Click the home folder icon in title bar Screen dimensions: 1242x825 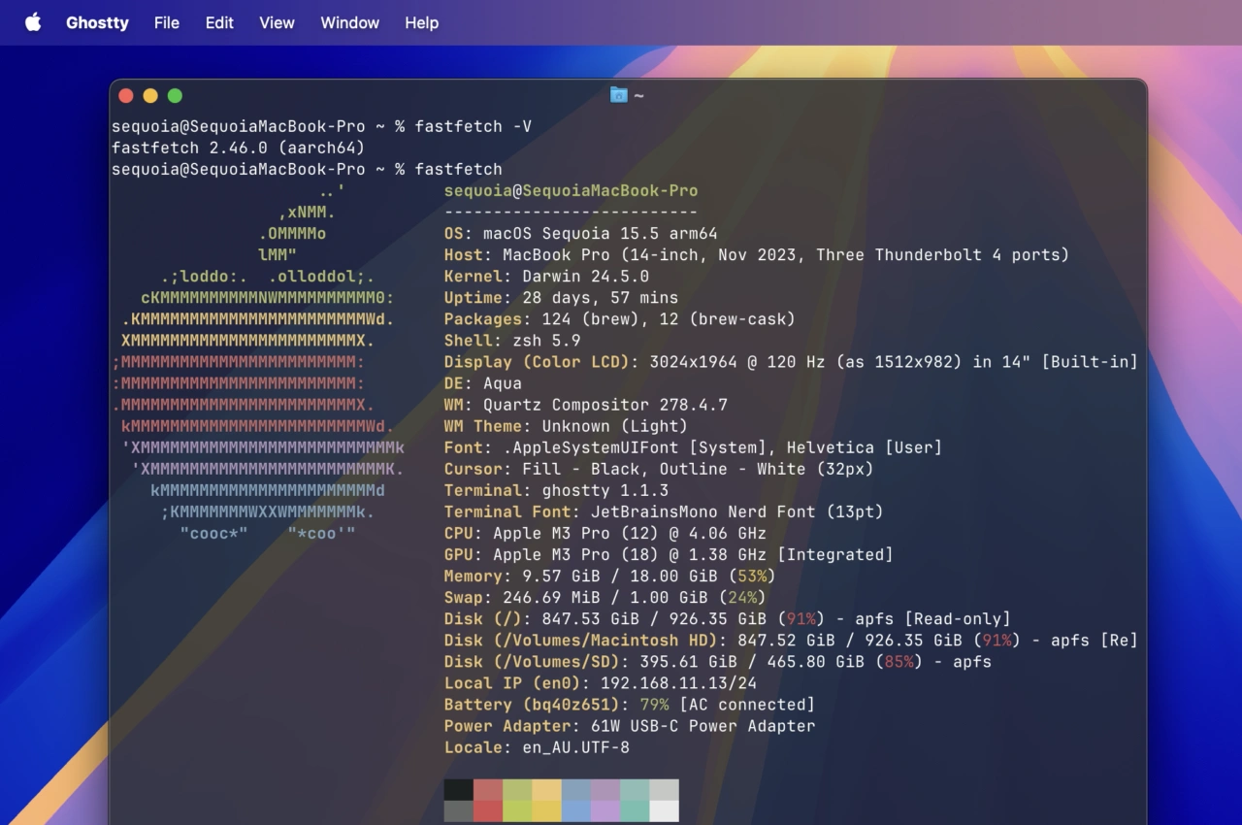[618, 95]
